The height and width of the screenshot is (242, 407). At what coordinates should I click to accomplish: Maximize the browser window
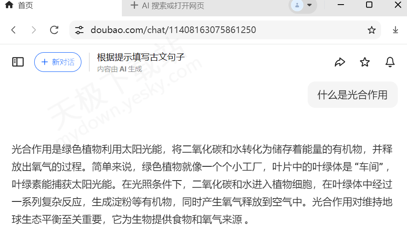pyautogui.click(x=369, y=5)
